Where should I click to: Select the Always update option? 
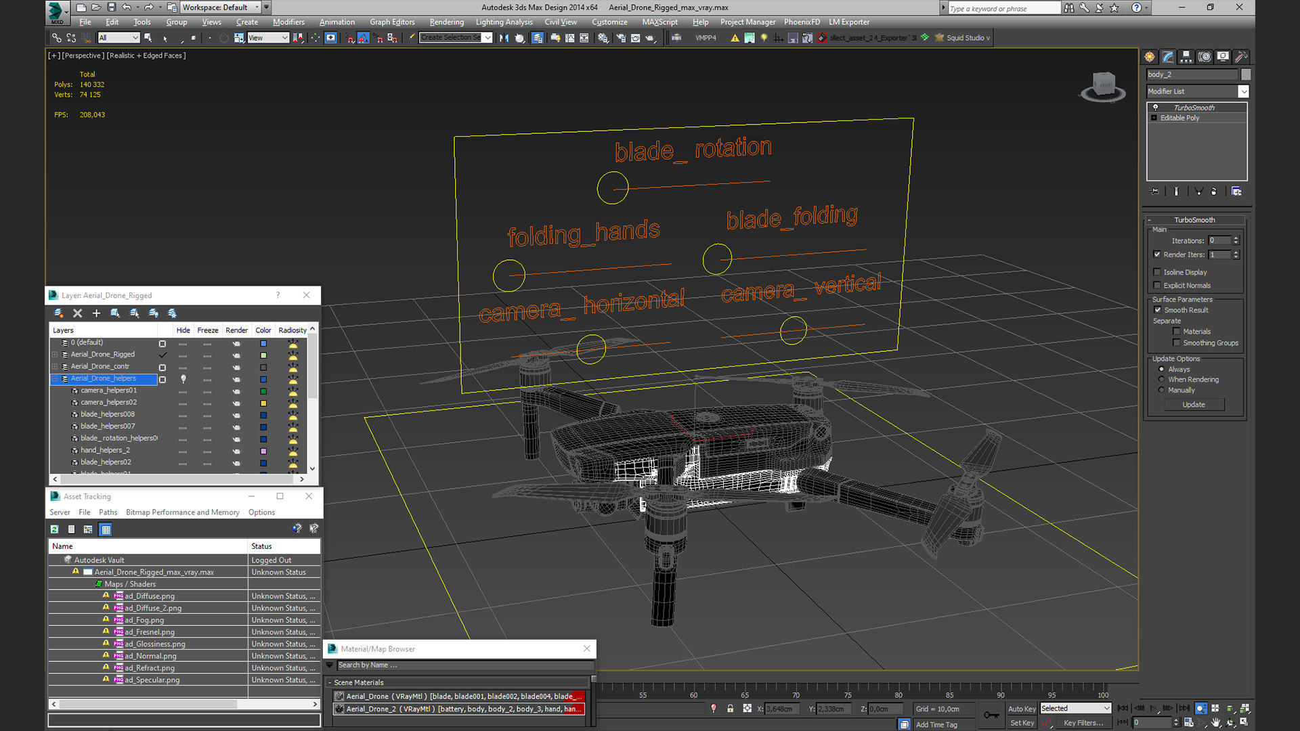(1162, 370)
